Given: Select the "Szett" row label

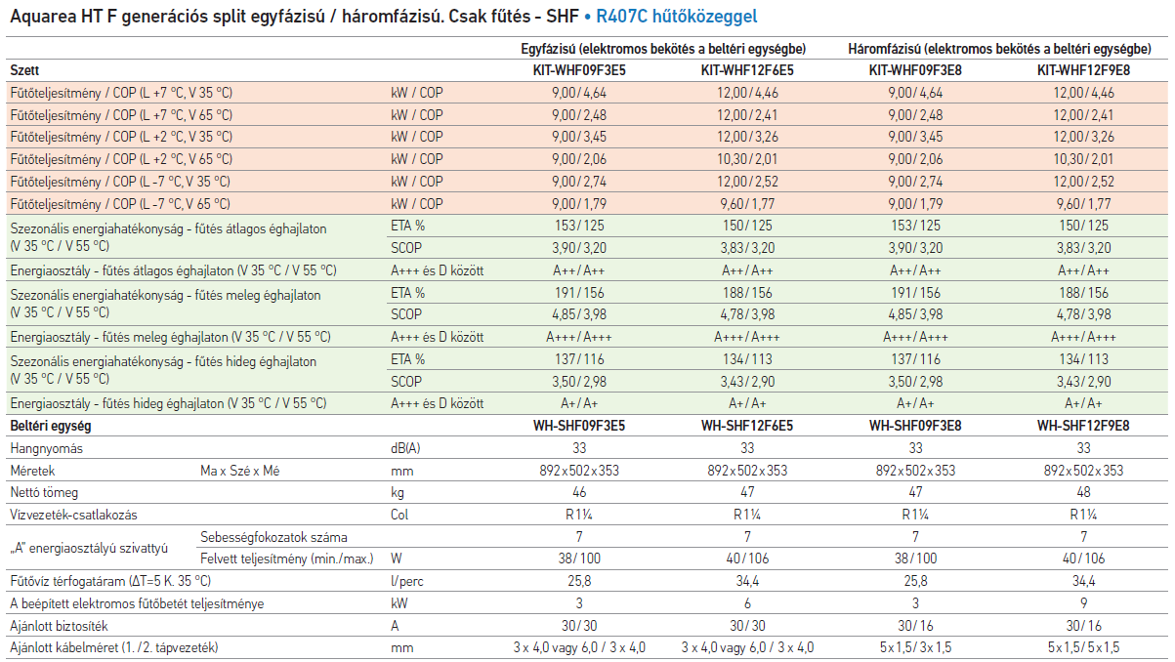Looking at the screenshot, I should coord(24,70).
